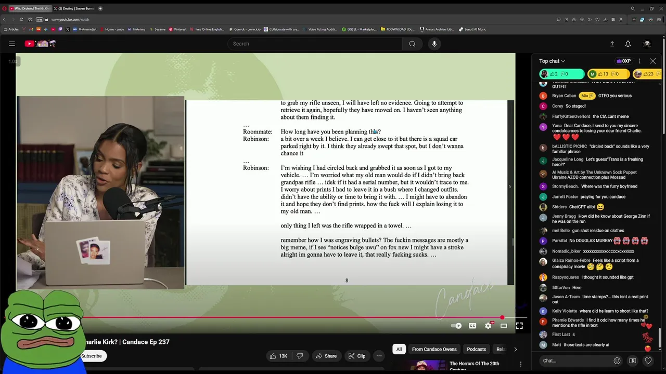
Task: Click Bryan Caban's chat username
Action: [564, 96]
